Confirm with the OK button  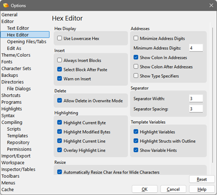(x=145, y=189)
